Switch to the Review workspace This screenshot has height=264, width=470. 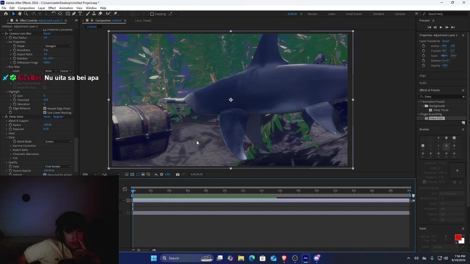tap(312, 14)
